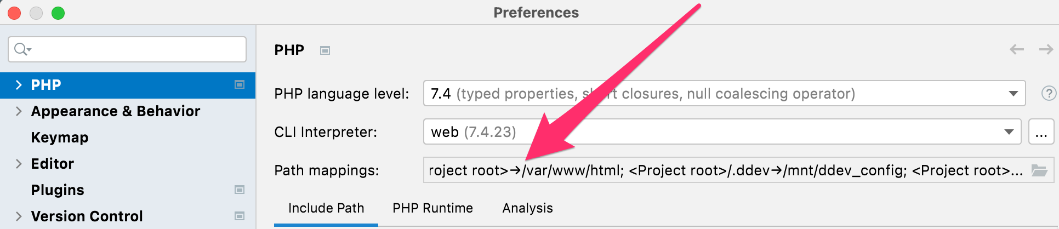This screenshot has width=1059, height=229.
Task: Open the CLI Interpreter dropdown
Action: pyautogui.click(x=1009, y=132)
